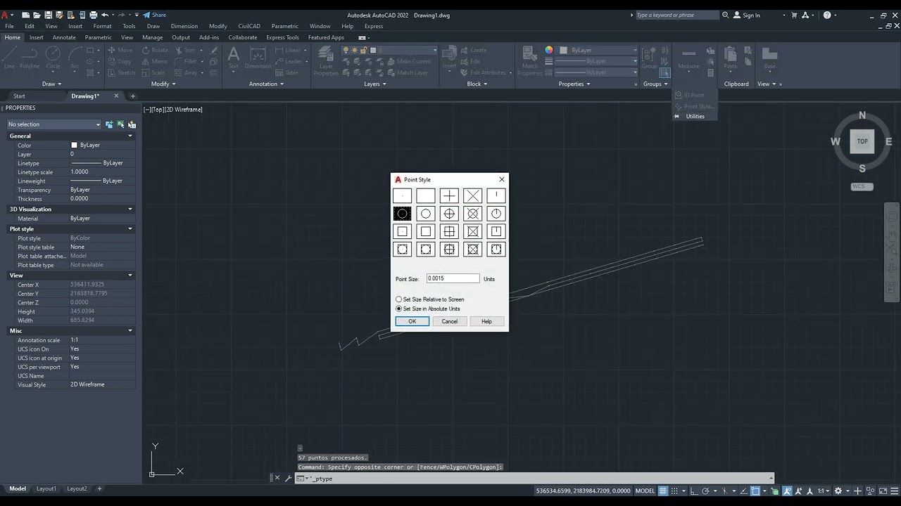Select Set Size Relative to Screen option
Image resolution: width=901 pixels, height=506 pixels.
pyautogui.click(x=430, y=299)
